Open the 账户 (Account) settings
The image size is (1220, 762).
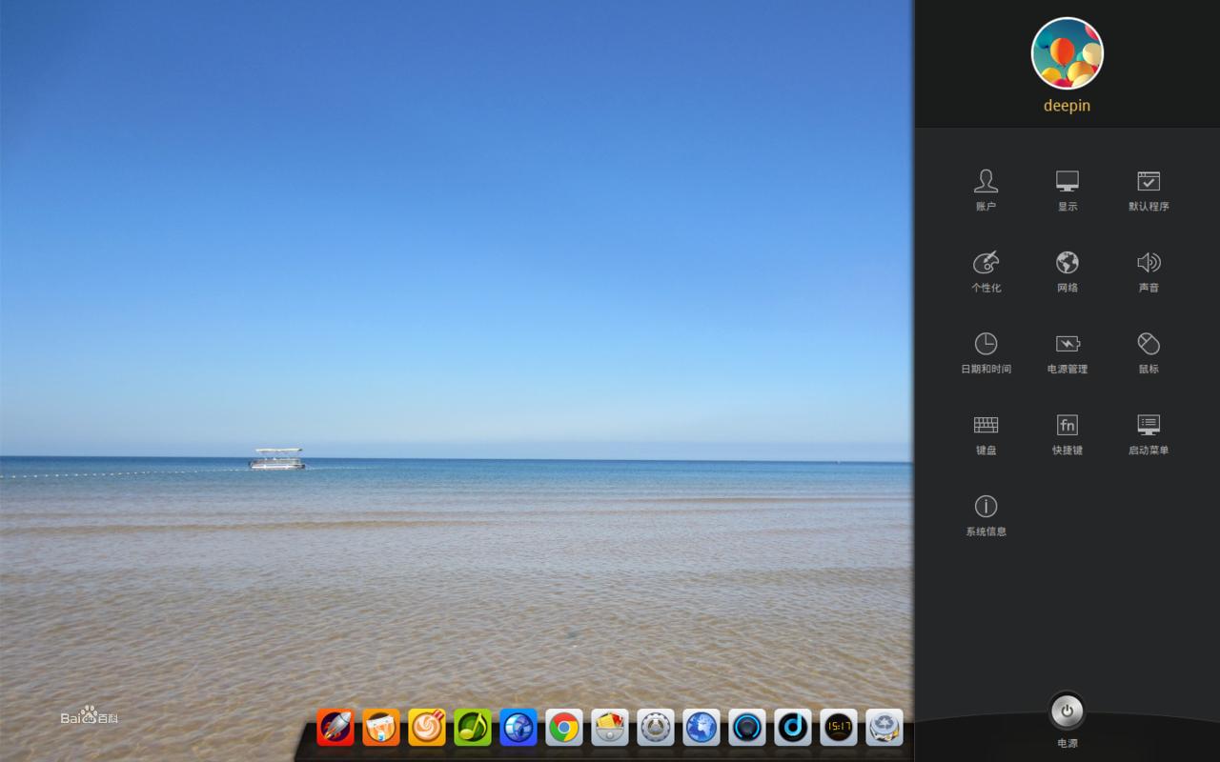click(x=986, y=190)
